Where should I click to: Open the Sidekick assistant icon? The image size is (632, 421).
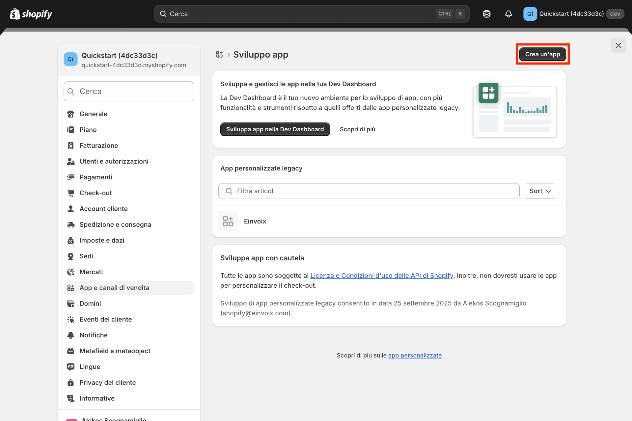(x=486, y=14)
